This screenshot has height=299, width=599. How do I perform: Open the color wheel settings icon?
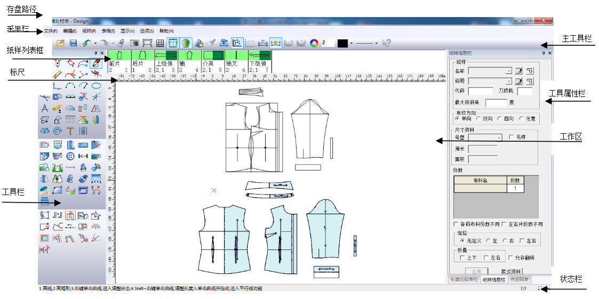(314, 43)
